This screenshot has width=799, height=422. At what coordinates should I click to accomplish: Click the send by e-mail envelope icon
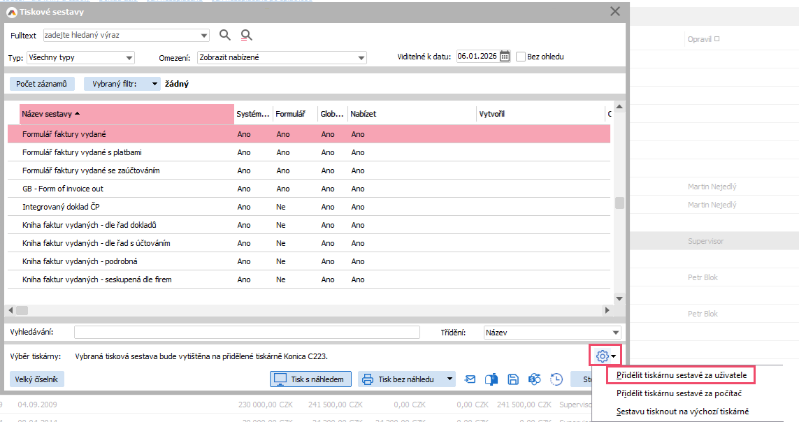pyautogui.click(x=470, y=379)
